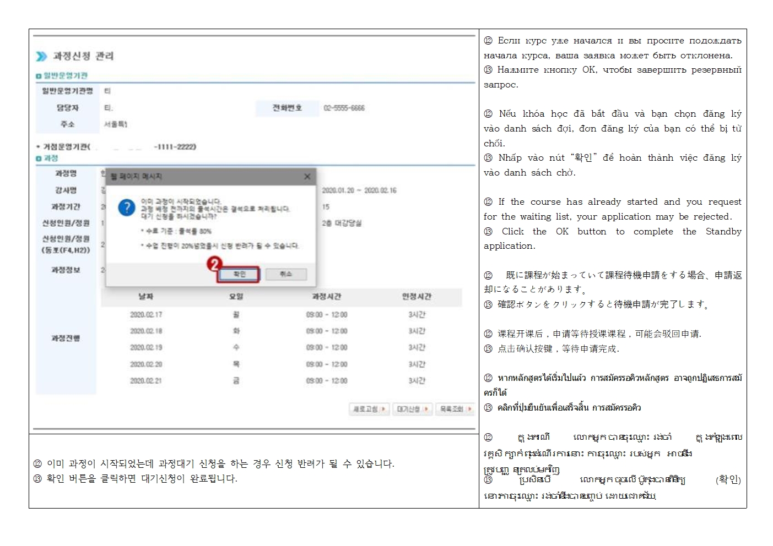773x546 pixels.
Task: Close the web page message dialog
Action: tap(307, 177)
